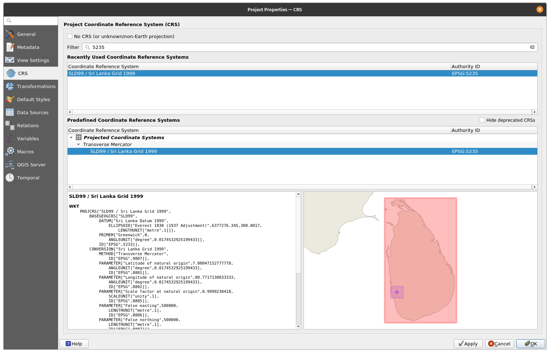Image resolution: width=550 pixels, height=353 pixels.
Task: Click the WKT vertical scrollbar handle
Action: 298,235
